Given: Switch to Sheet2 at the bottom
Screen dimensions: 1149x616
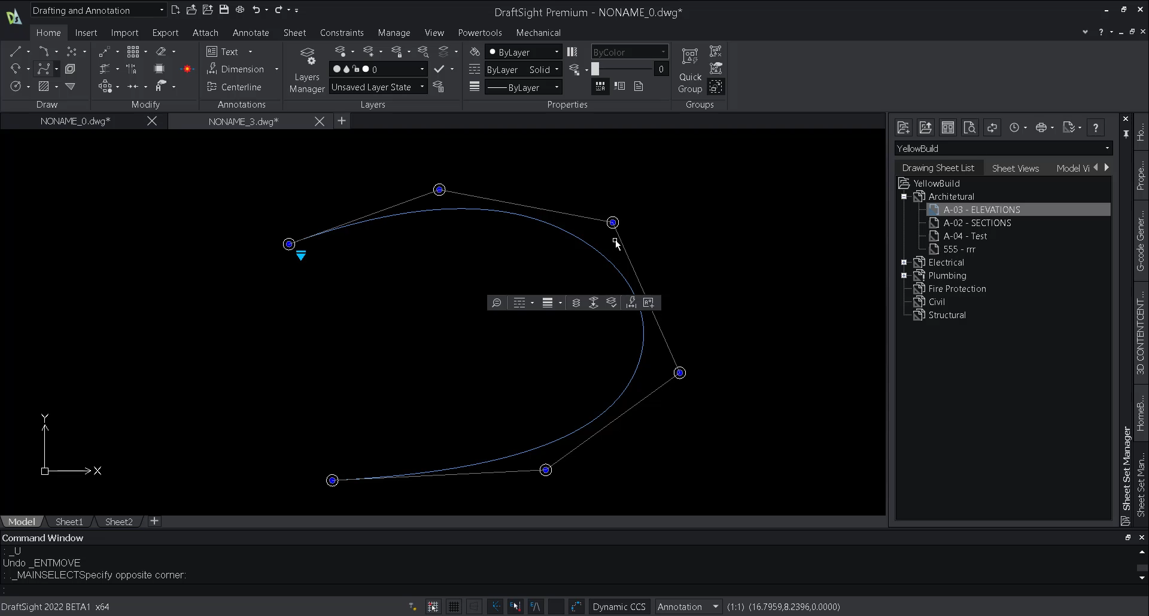Looking at the screenshot, I should click(118, 522).
